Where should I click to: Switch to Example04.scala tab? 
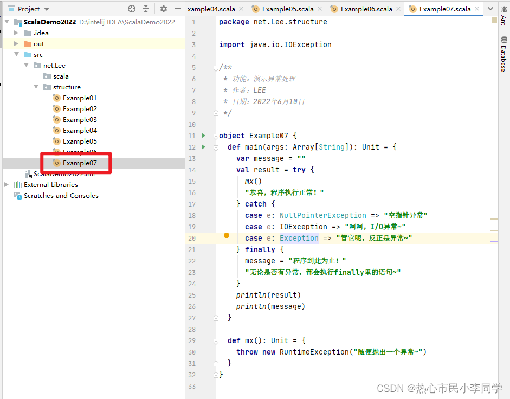(210, 9)
